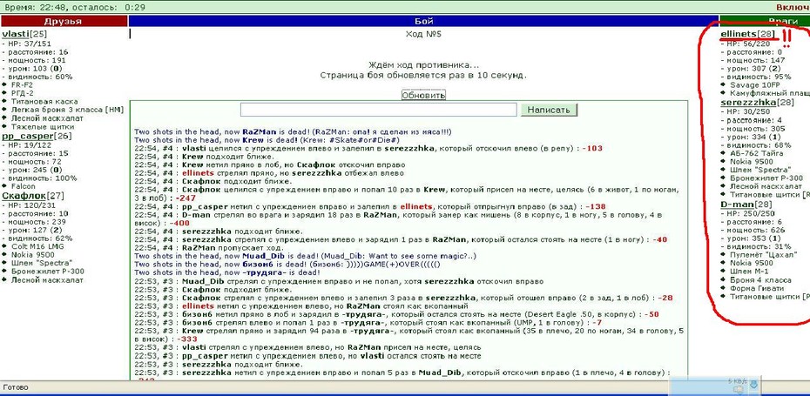Click the -103 damage value in log
The image size is (810, 396).
point(592,149)
